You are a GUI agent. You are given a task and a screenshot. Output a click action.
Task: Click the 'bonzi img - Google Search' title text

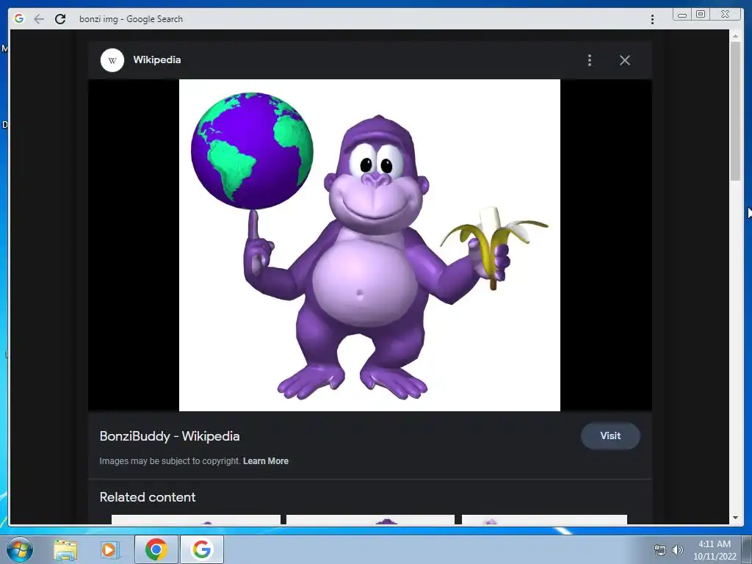coord(131,19)
